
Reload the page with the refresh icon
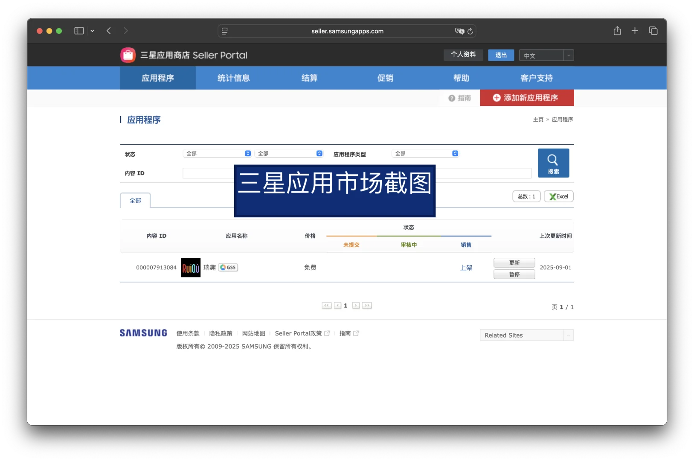(x=470, y=31)
